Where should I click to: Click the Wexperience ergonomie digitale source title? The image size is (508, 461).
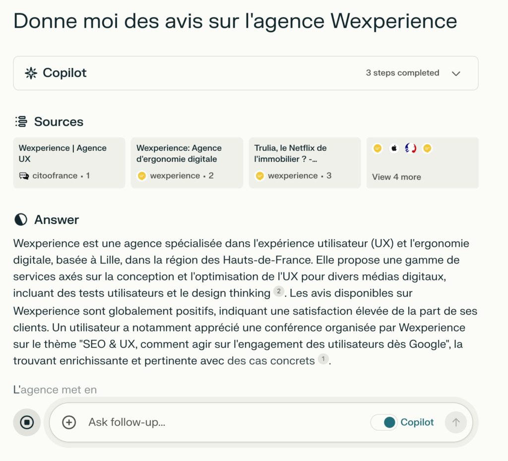179,153
